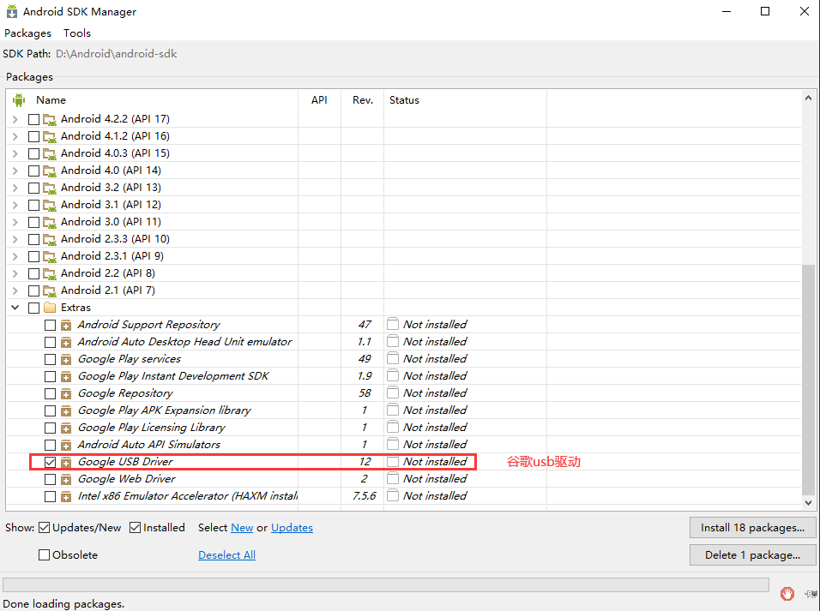This screenshot has height=611, width=820.
Task: Click the Google Play Licensing Library package icon
Action: click(x=66, y=428)
